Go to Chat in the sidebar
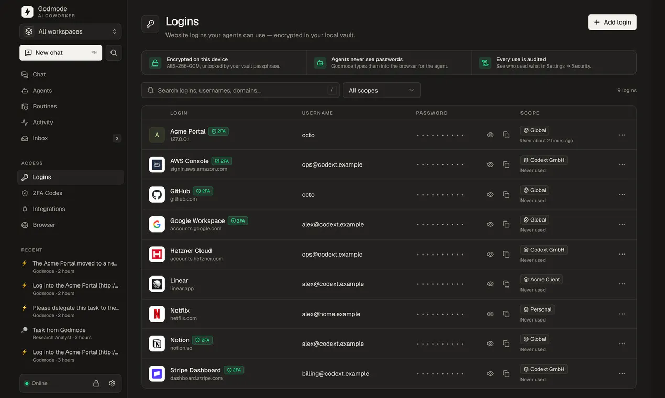Viewport: 665px width, 398px height. click(71, 74)
